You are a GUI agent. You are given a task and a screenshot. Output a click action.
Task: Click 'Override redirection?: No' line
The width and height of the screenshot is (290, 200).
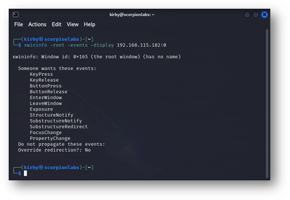click(55, 150)
